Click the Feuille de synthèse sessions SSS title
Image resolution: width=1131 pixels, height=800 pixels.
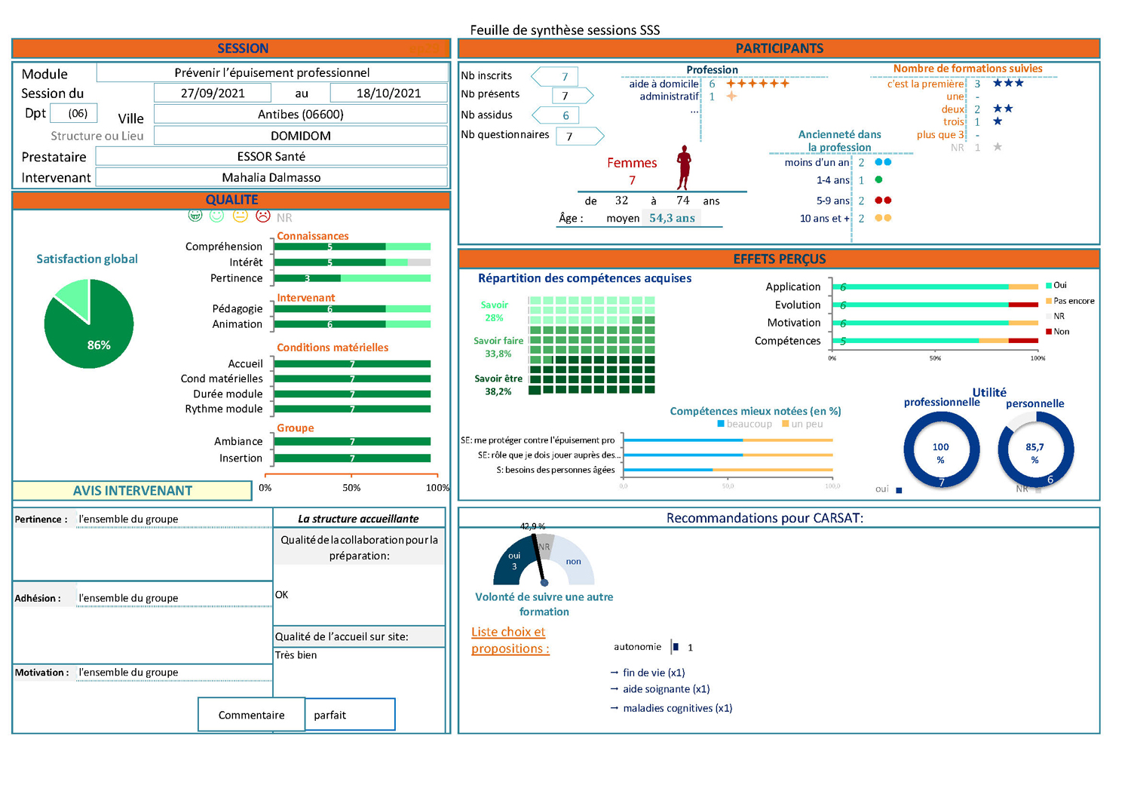click(x=565, y=30)
